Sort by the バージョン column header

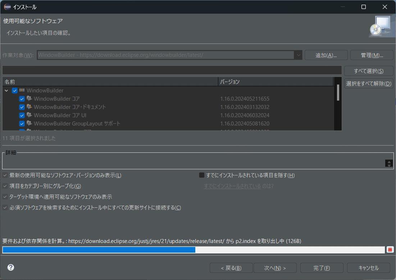276,82
